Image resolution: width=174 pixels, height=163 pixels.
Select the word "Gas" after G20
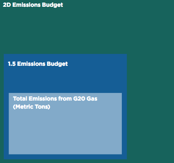(92, 98)
